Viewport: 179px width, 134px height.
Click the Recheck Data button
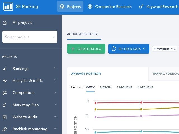(x=129, y=49)
